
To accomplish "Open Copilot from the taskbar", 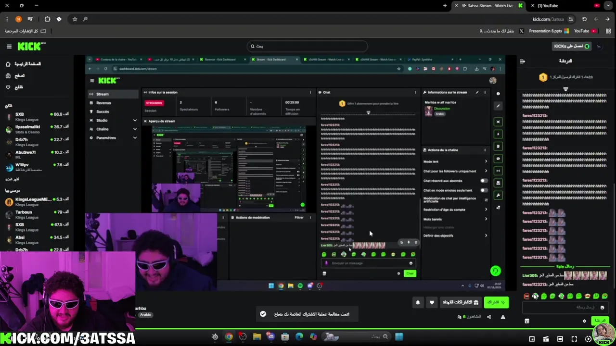I will (x=313, y=336).
